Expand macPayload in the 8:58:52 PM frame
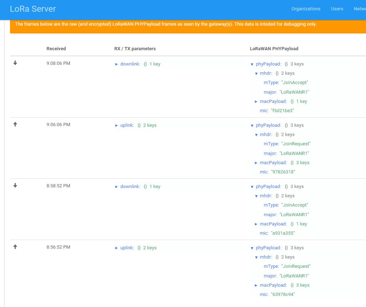Image resolution: width=366 pixels, height=307 pixels. click(256, 224)
